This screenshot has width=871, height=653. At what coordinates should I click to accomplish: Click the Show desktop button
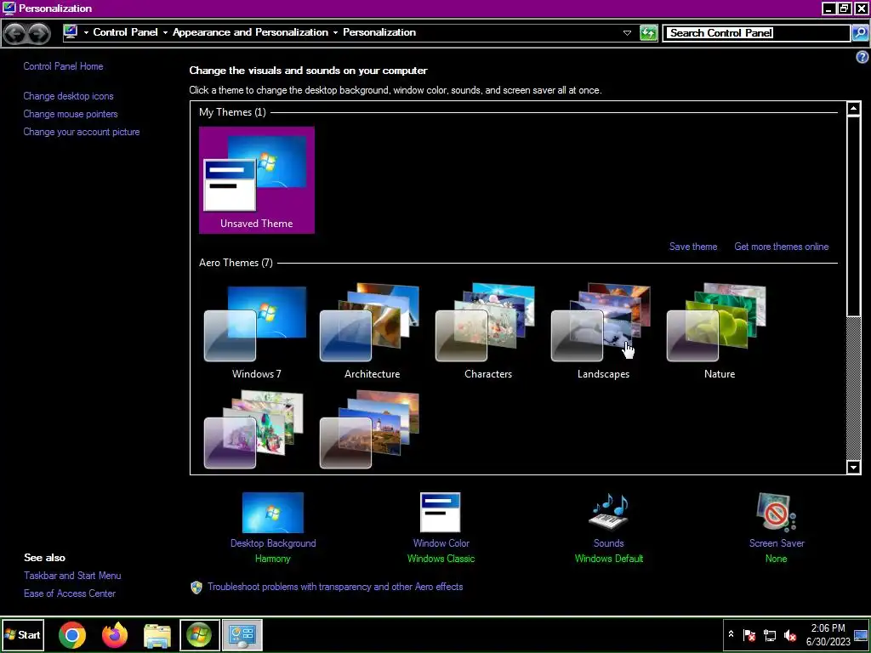coord(861,634)
